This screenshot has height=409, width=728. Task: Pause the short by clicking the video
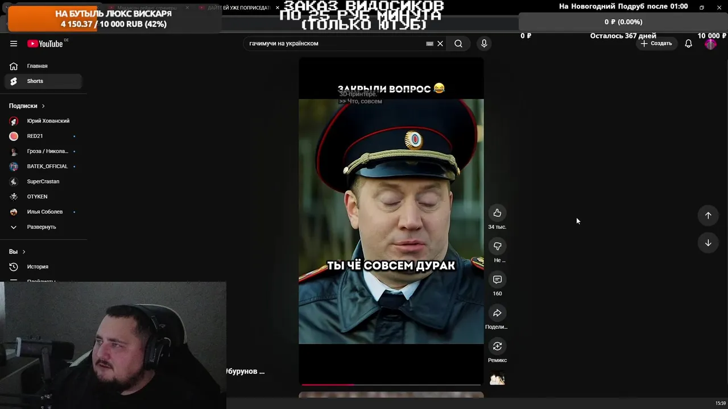click(391, 222)
